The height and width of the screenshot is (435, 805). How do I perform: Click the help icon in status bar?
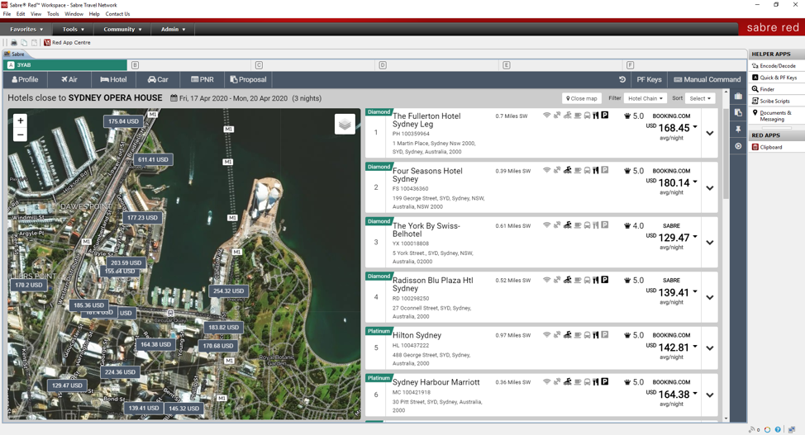coord(777,429)
